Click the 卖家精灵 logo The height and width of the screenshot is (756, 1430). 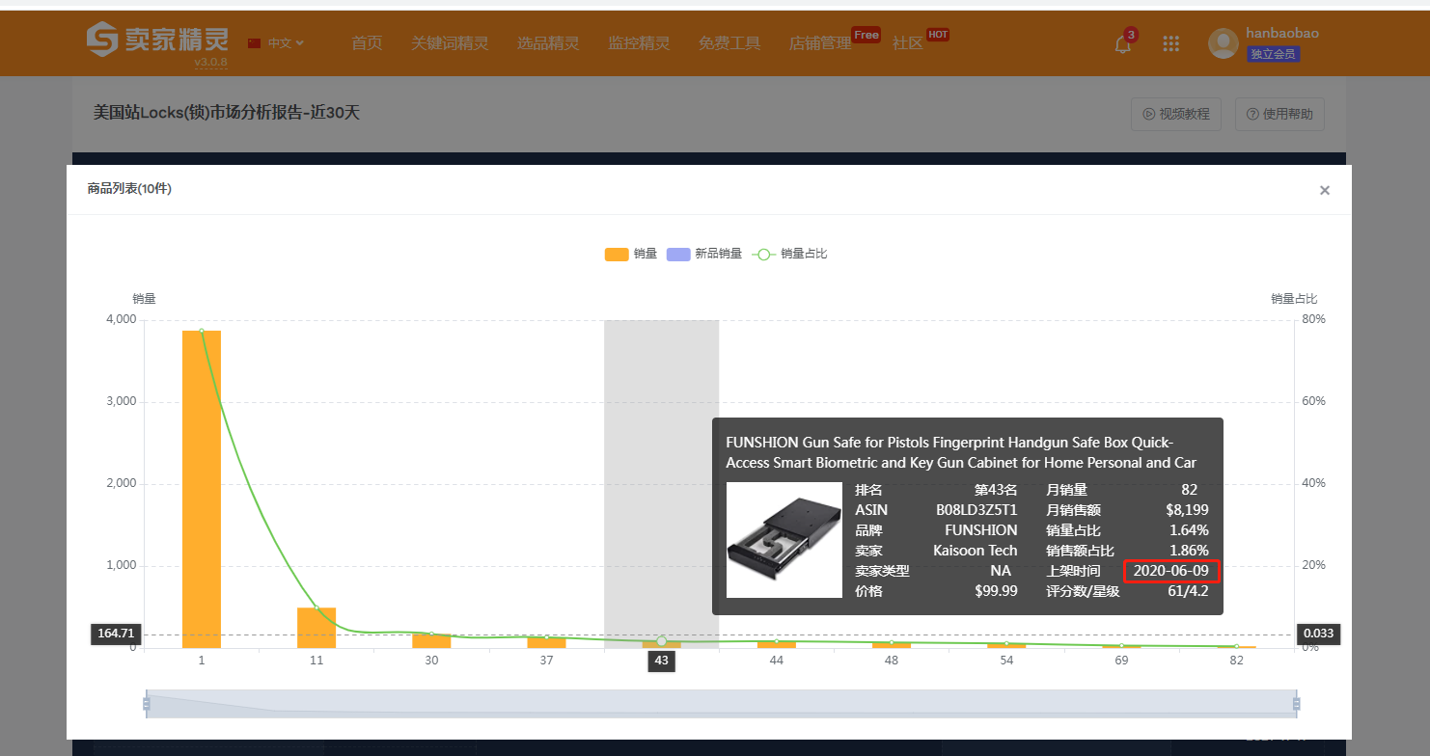[x=157, y=40]
